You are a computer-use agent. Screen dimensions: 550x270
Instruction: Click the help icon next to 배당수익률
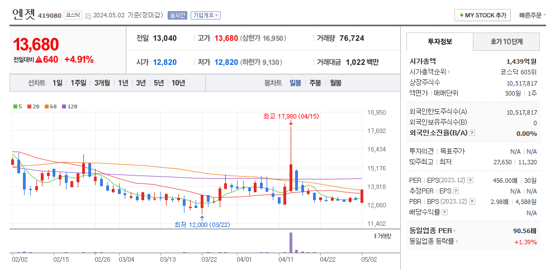tap(444, 212)
